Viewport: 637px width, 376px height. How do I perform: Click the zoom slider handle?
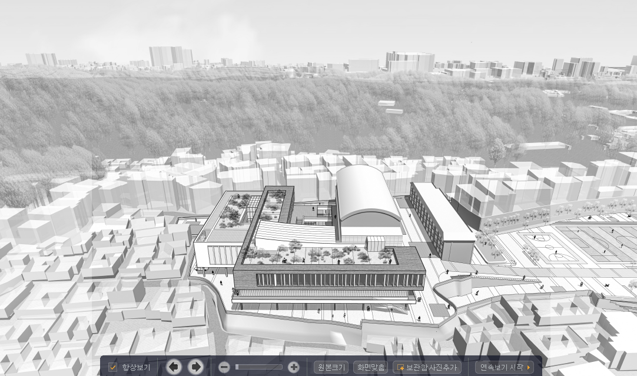tap(237, 367)
